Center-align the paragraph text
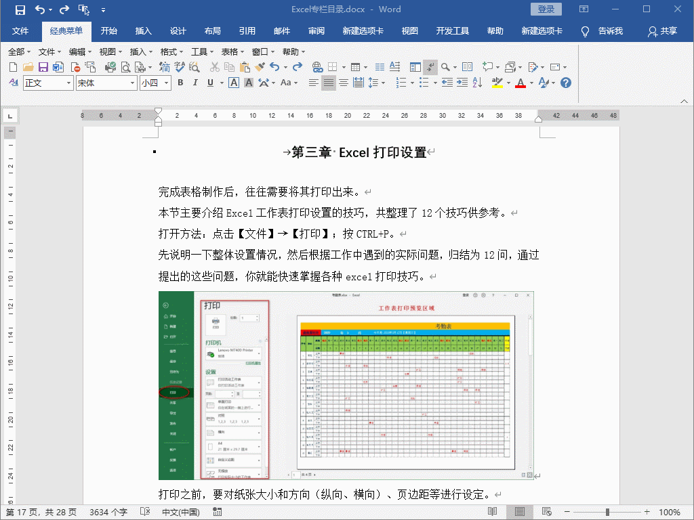694x520 pixels. click(x=344, y=83)
